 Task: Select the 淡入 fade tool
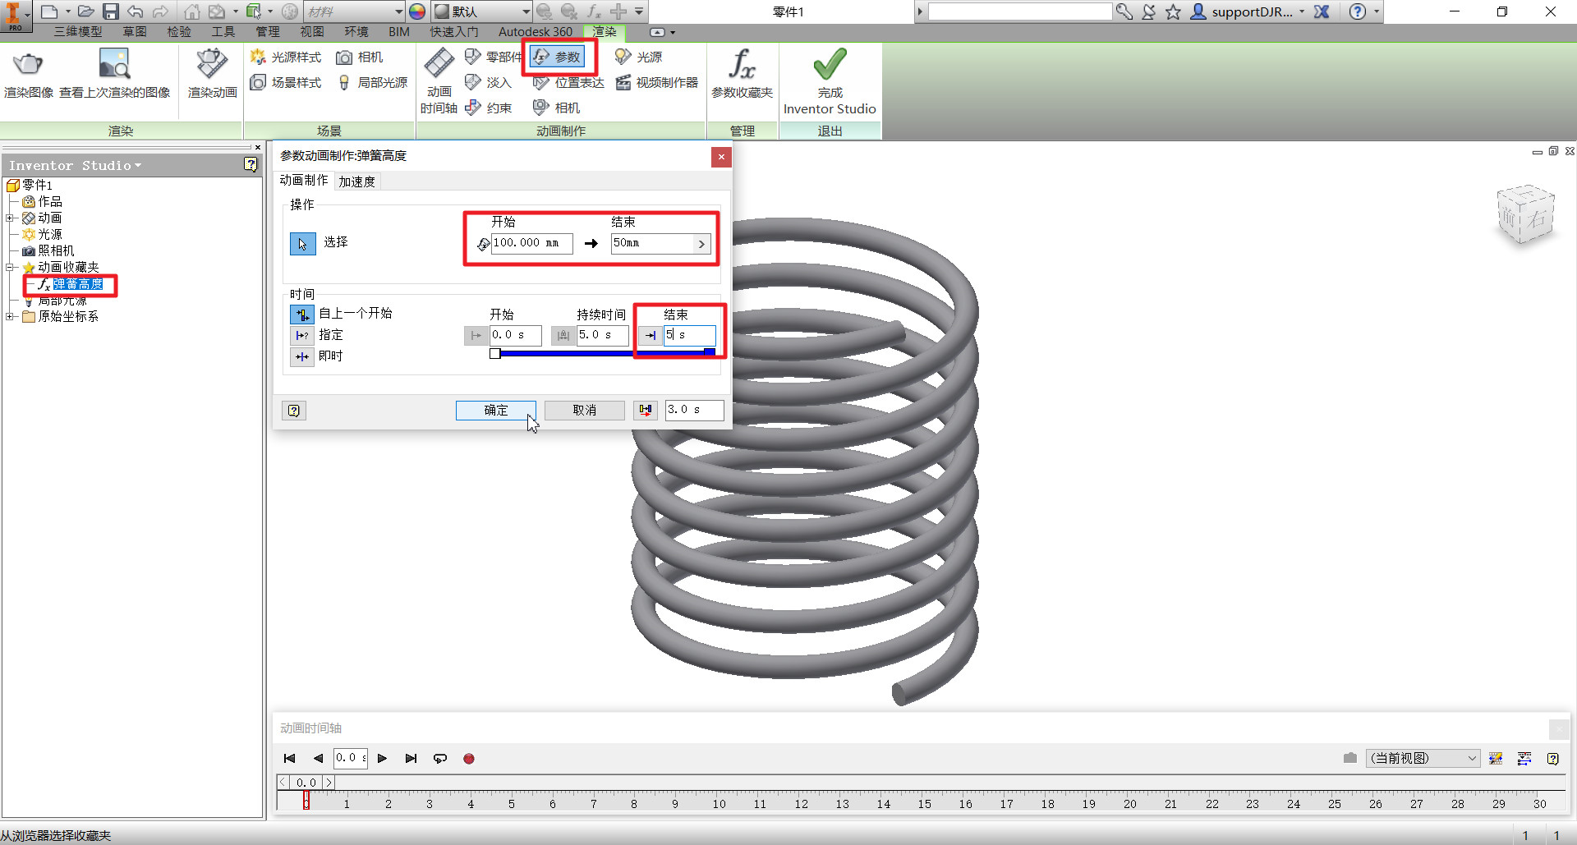(x=488, y=82)
